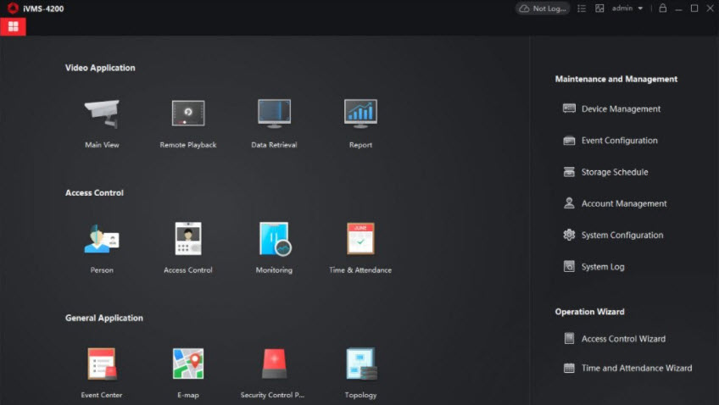The image size is (719, 405).
Task: Start Time and Attendance Wizard link
Action: click(x=637, y=368)
